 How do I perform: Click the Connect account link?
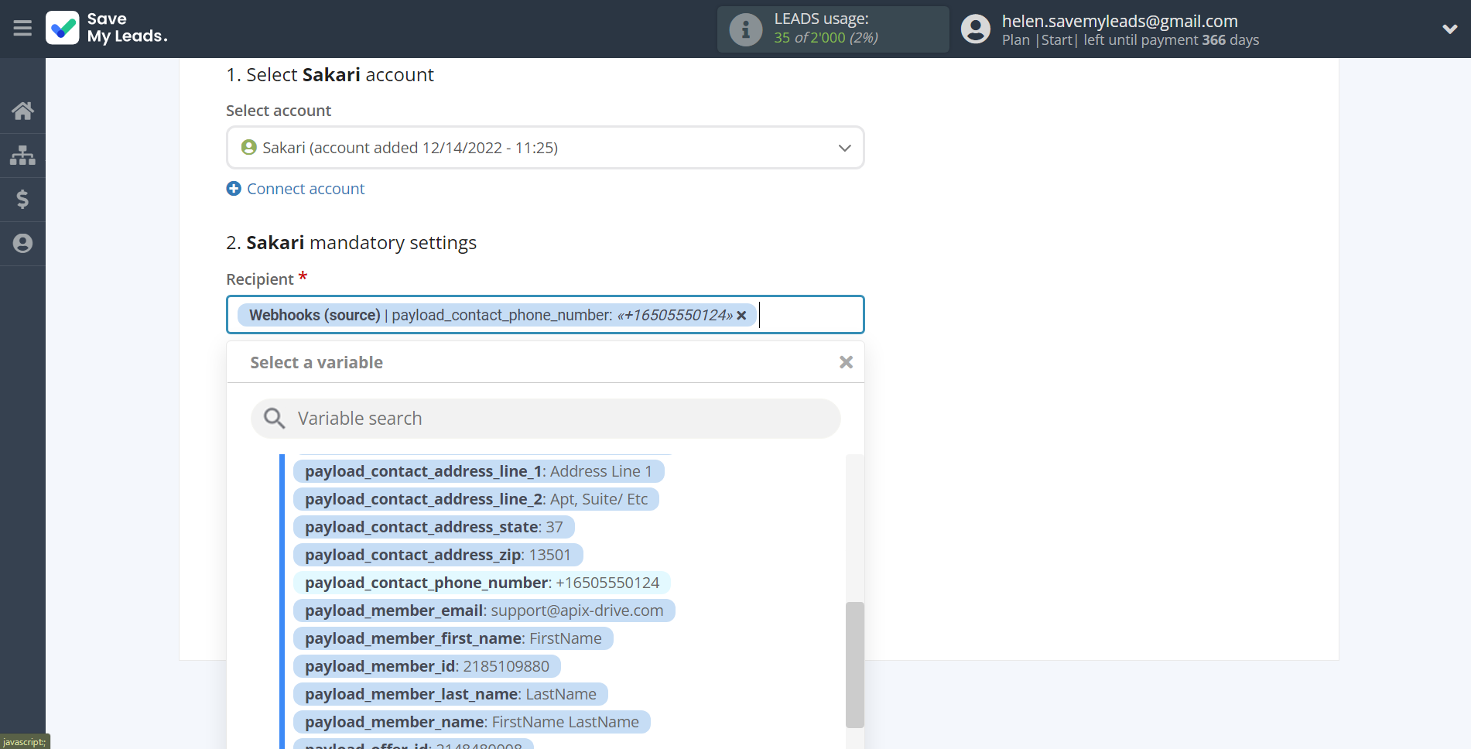click(x=306, y=189)
